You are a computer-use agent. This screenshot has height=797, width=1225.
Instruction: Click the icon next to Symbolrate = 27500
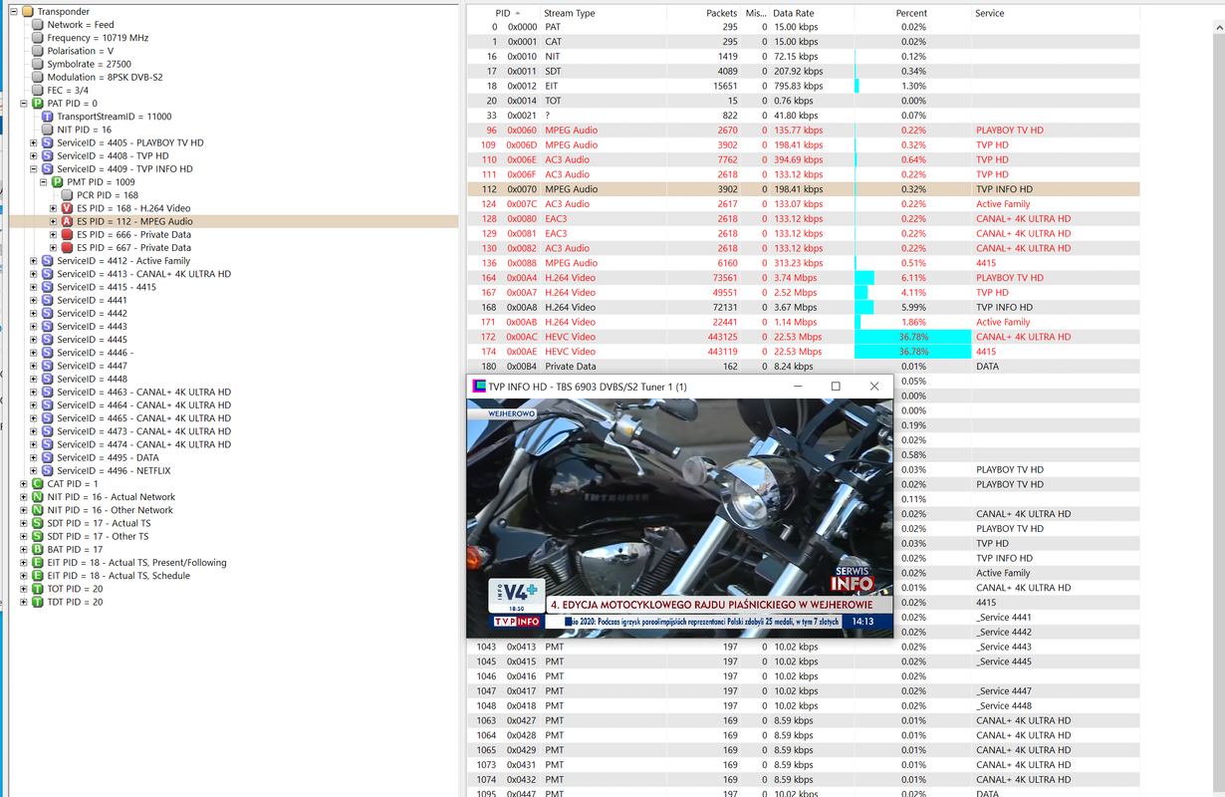[x=37, y=64]
